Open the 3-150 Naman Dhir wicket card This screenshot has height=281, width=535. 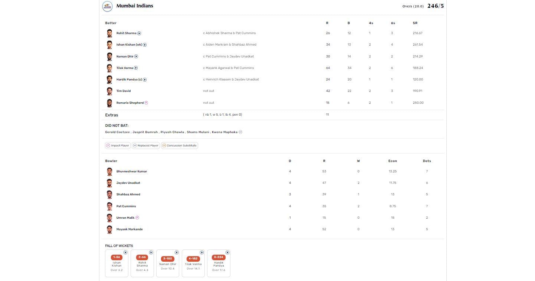click(x=168, y=263)
